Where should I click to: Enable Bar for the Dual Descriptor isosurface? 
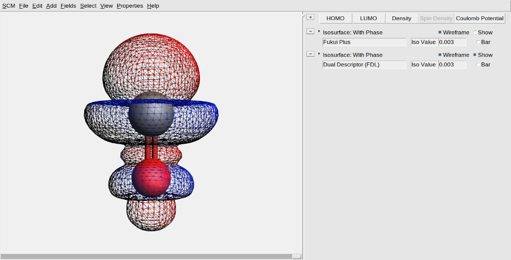click(478, 64)
